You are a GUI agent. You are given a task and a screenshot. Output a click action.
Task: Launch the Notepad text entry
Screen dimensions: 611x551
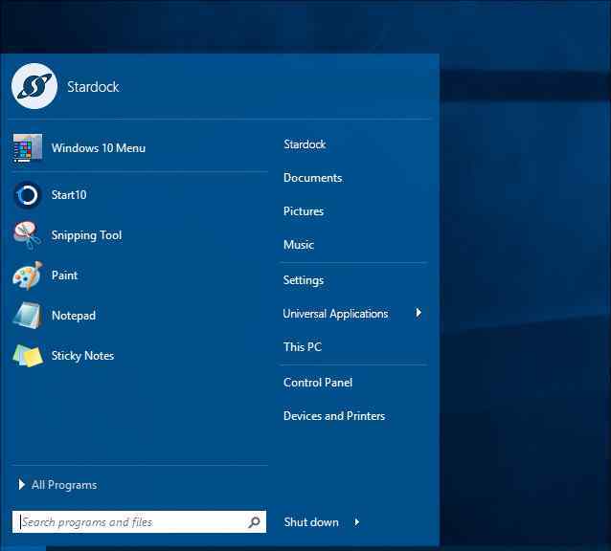74,316
